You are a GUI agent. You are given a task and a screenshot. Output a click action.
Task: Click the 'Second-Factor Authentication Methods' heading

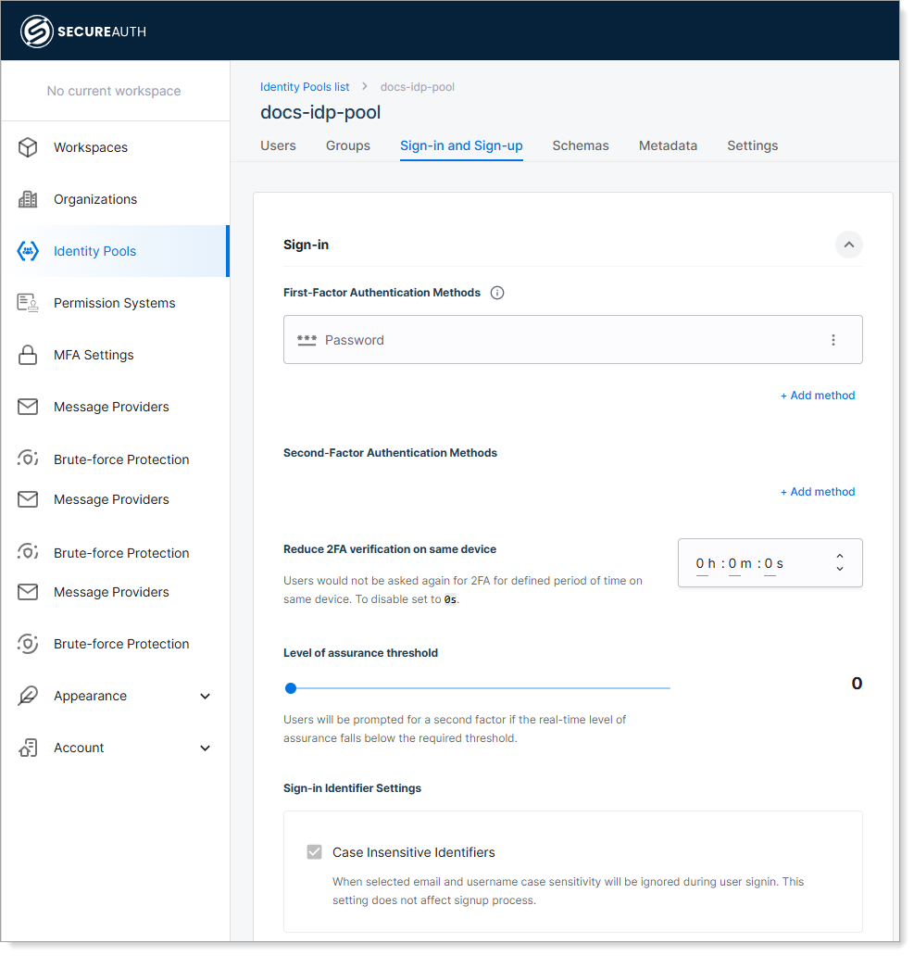pyautogui.click(x=390, y=453)
